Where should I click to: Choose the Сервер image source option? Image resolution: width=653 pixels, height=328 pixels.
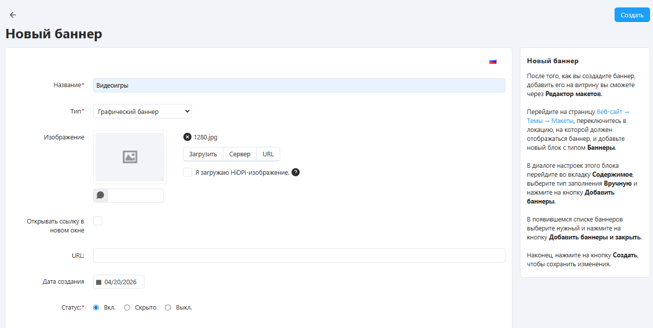pos(240,154)
